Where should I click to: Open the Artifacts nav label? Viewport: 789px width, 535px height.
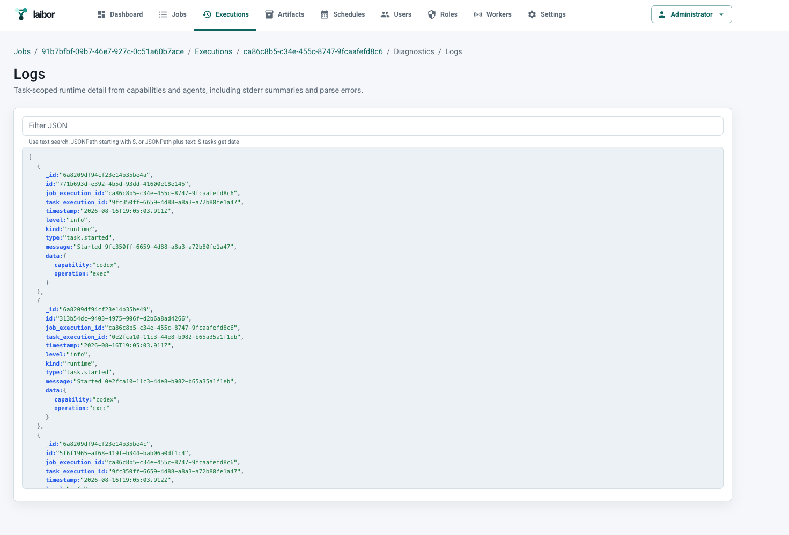tap(291, 14)
